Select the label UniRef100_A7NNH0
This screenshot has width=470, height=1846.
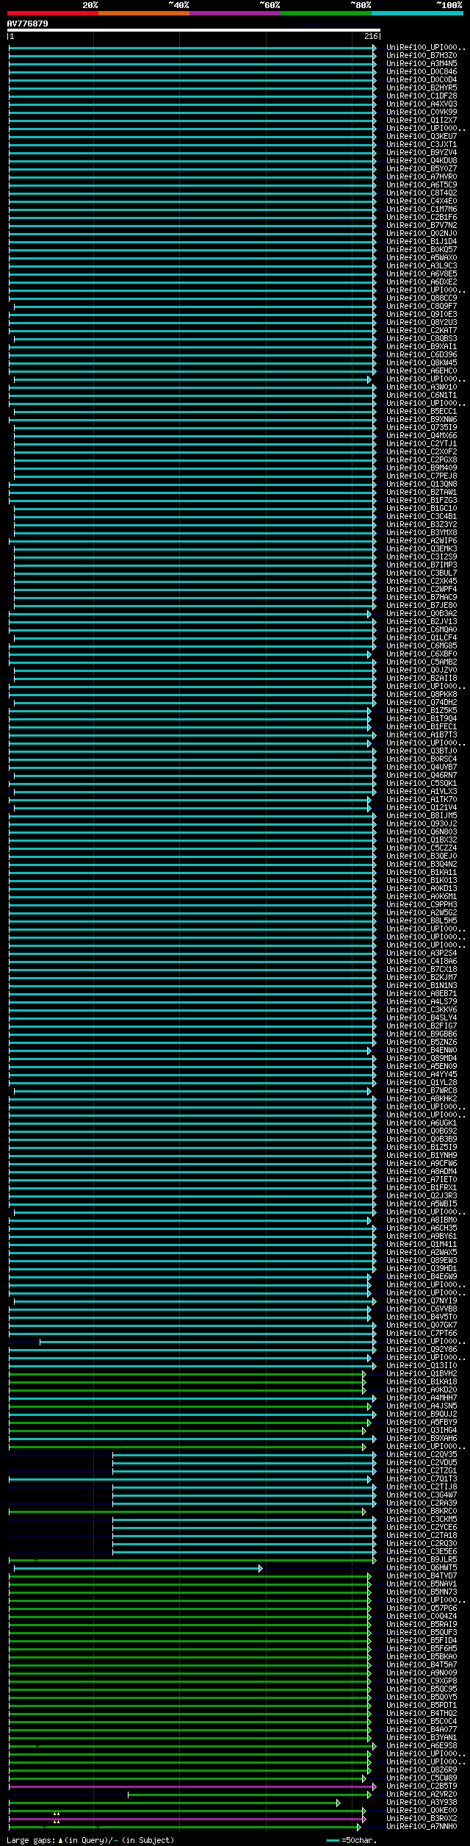pos(422,1826)
